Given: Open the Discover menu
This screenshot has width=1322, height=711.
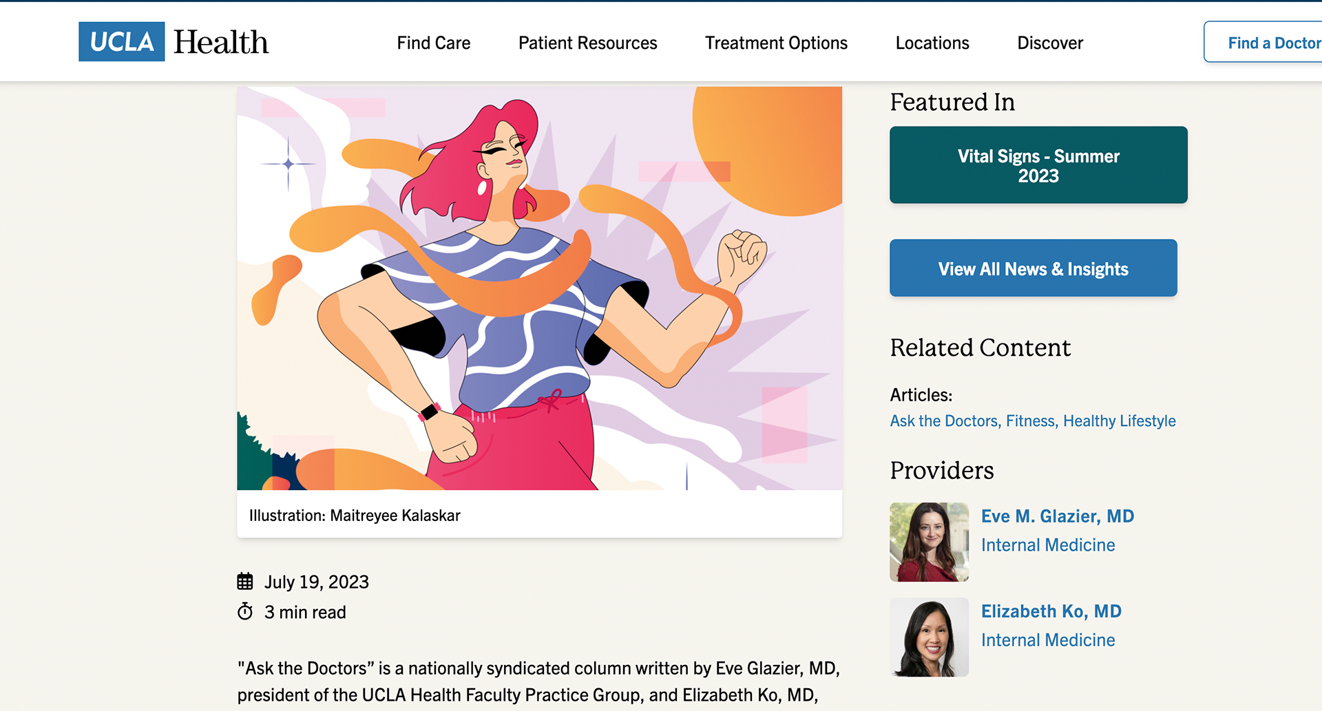Looking at the screenshot, I should tap(1049, 43).
